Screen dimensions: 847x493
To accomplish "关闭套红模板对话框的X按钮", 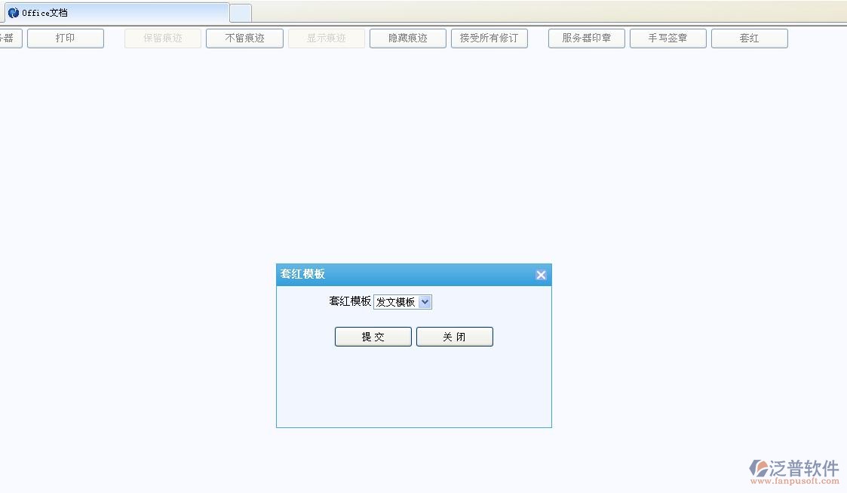I will click(540, 275).
